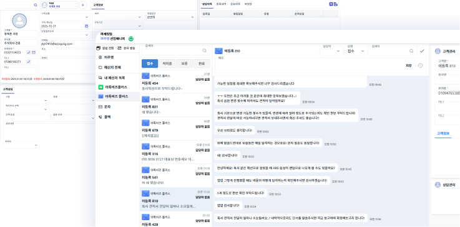Open the first dropdown in the 고객상담 form
The image size is (460, 227).
pos(26,100)
